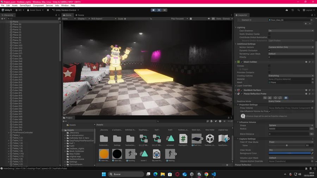Advance one frame with the Step button
Image resolution: width=317 pixels, height=178 pixels.
[164, 10]
